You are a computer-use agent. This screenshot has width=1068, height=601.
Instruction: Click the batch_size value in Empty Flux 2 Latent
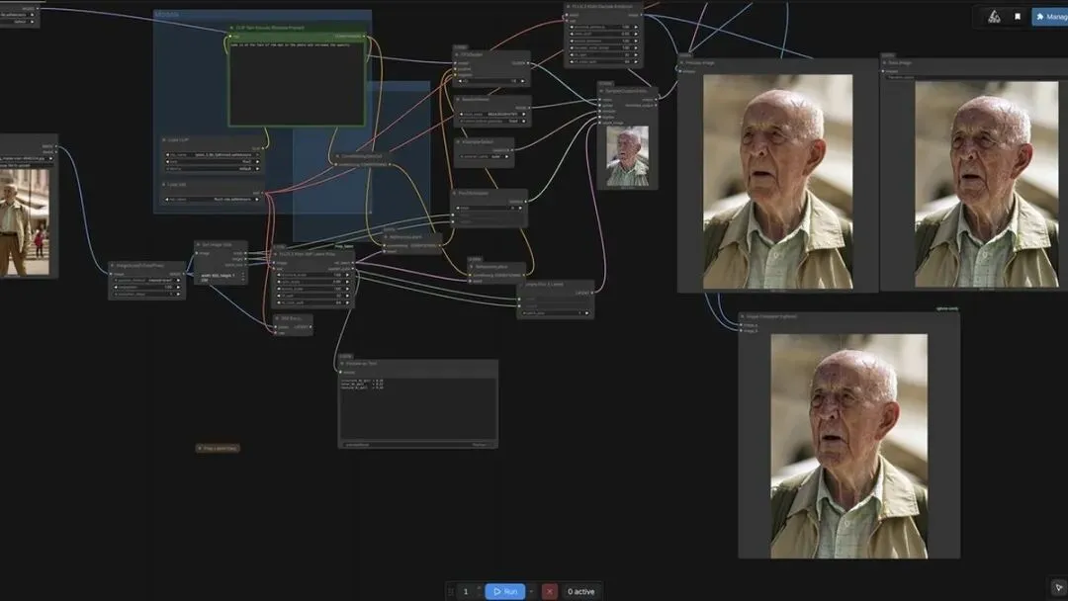[555, 313]
